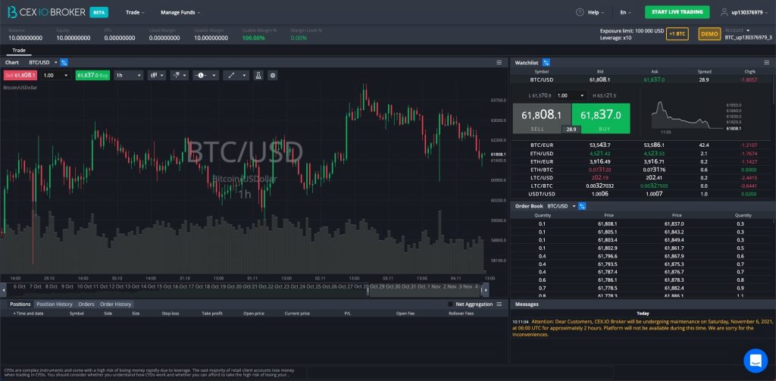Open the indicators flask icon
The image size is (776, 381).
point(258,75)
